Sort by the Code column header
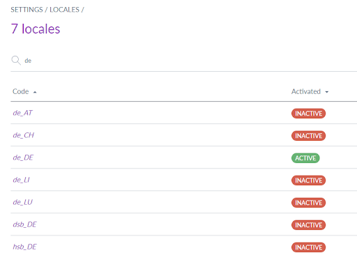The image size is (357, 271). (x=21, y=91)
